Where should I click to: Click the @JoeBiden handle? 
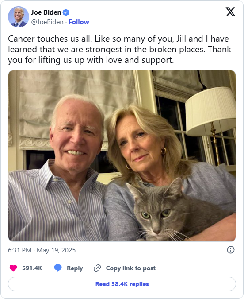pos(47,22)
